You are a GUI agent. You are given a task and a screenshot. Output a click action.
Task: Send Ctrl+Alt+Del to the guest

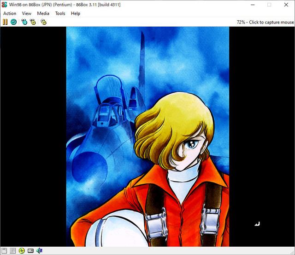pos(24,22)
